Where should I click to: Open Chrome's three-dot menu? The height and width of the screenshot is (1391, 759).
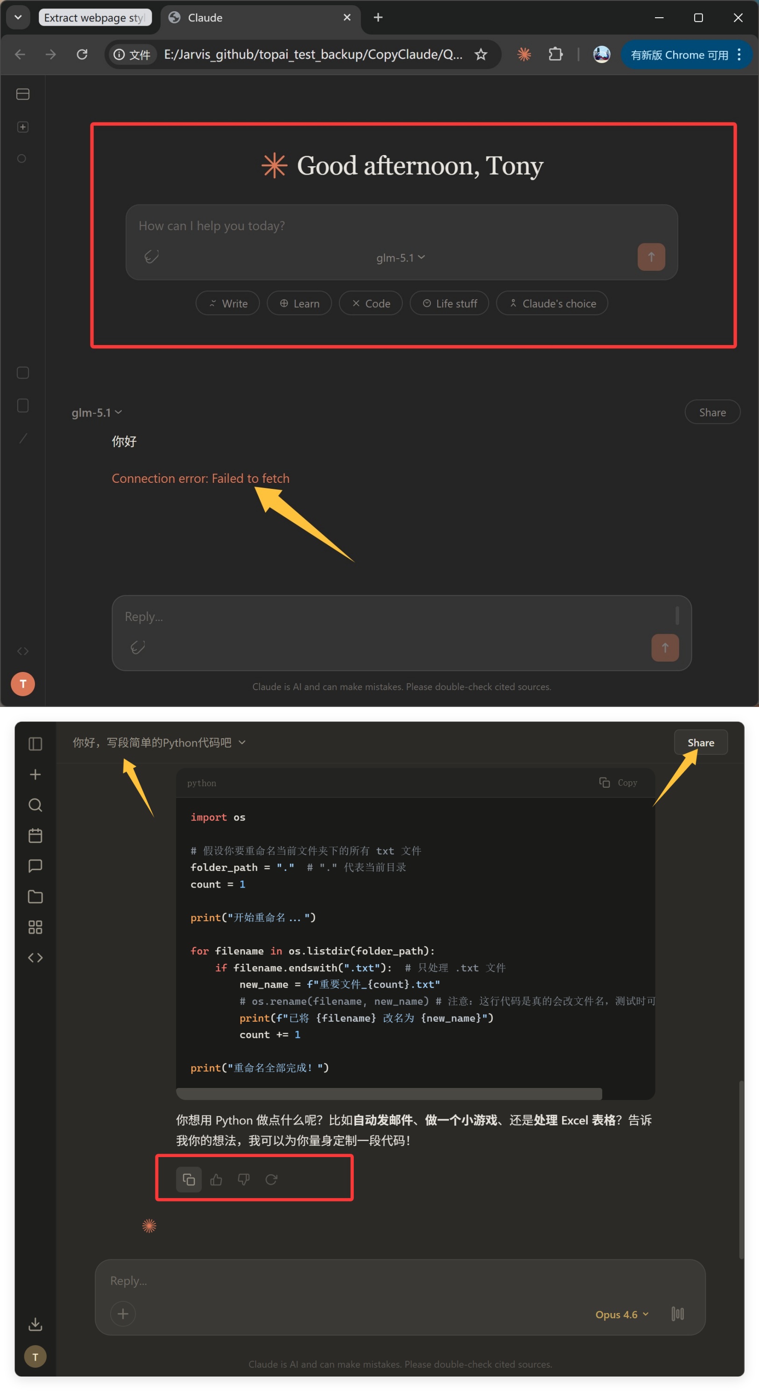pyautogui.click(x=739, y=55)
